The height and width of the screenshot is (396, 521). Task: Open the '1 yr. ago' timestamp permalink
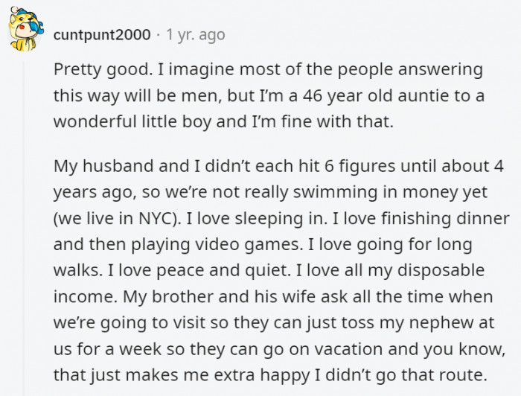(196, 34)
